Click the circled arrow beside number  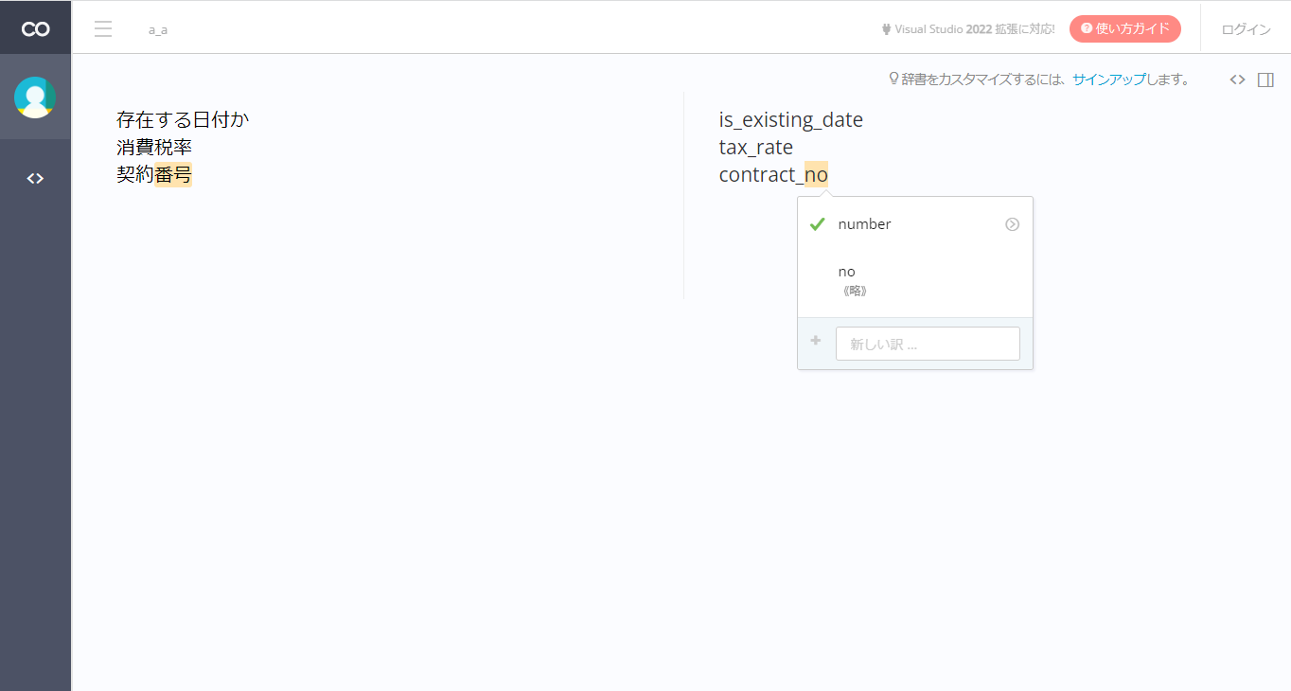point(1012,224)
